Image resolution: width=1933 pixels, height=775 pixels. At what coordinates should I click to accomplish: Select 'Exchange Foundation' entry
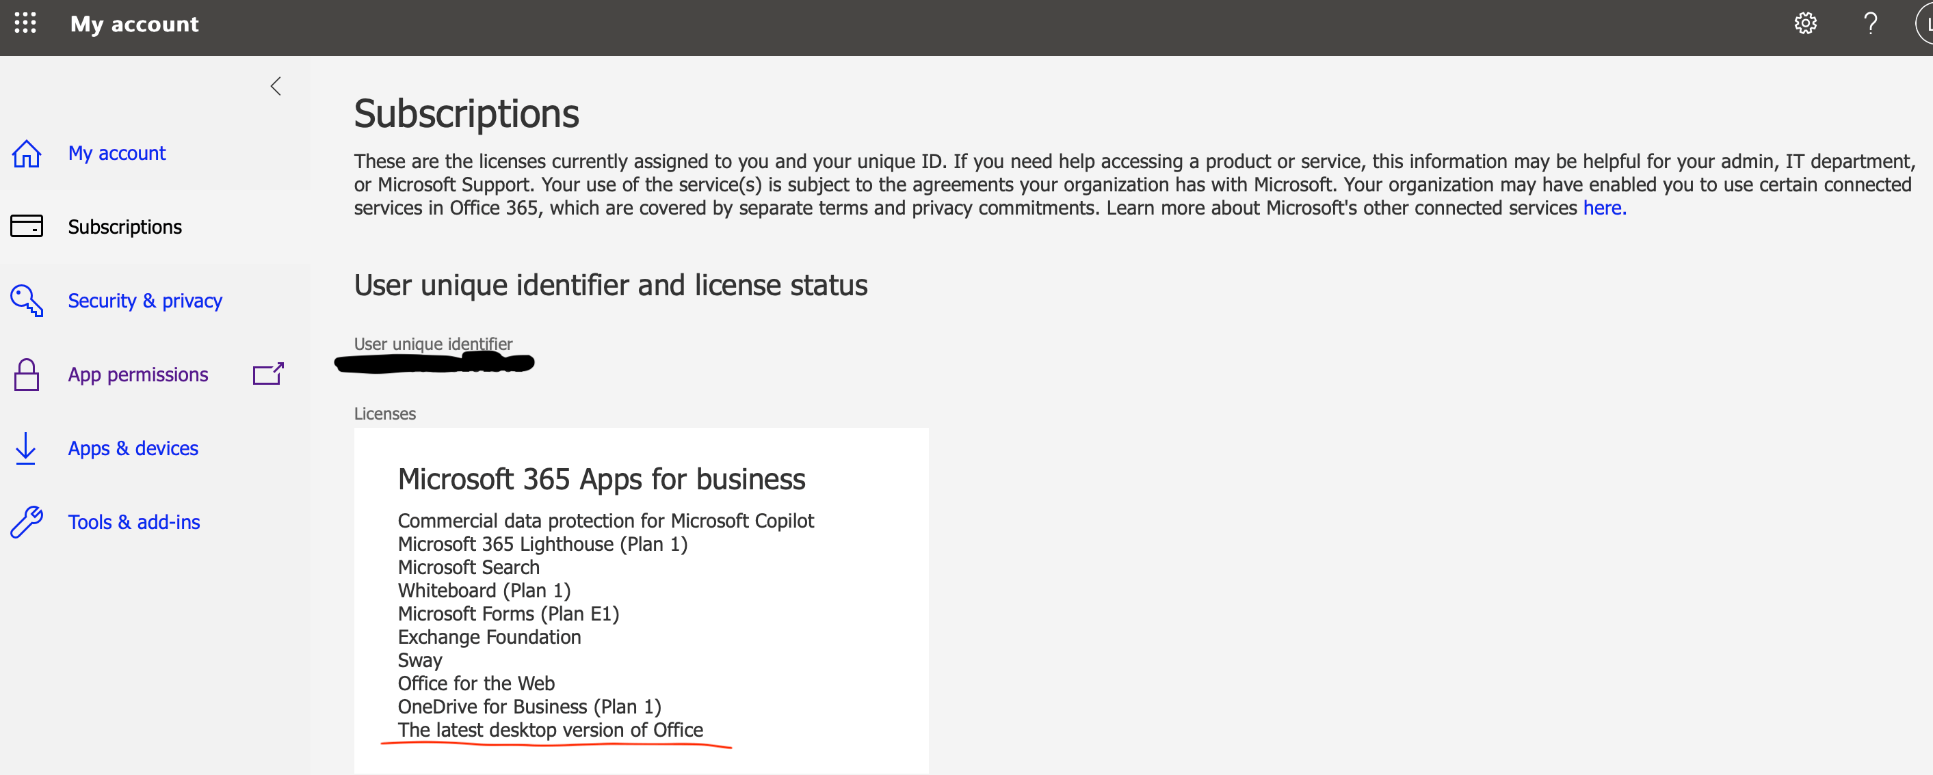[x=489, y=637]
